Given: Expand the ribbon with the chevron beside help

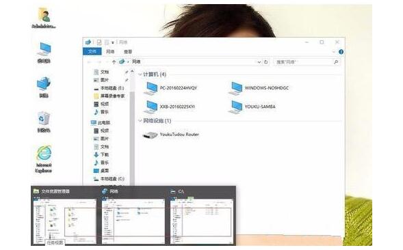Looking at the screenshot, I should tap(333, 52).
